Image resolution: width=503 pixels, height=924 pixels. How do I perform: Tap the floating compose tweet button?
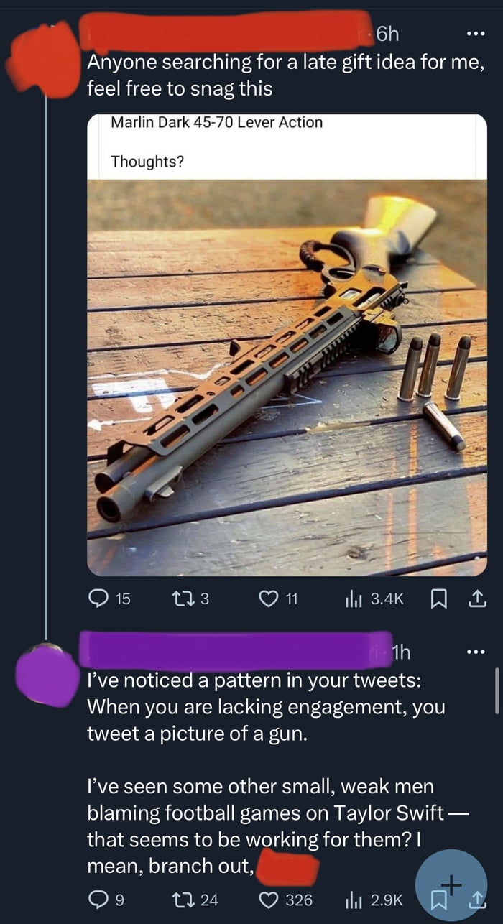[451, 885]
